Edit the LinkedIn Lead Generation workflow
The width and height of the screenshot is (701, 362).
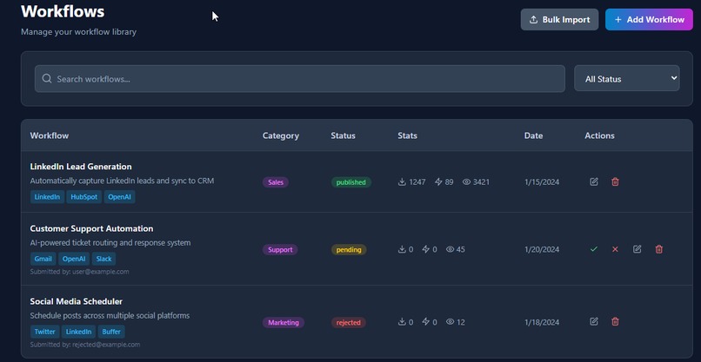(x=594, y=181)
